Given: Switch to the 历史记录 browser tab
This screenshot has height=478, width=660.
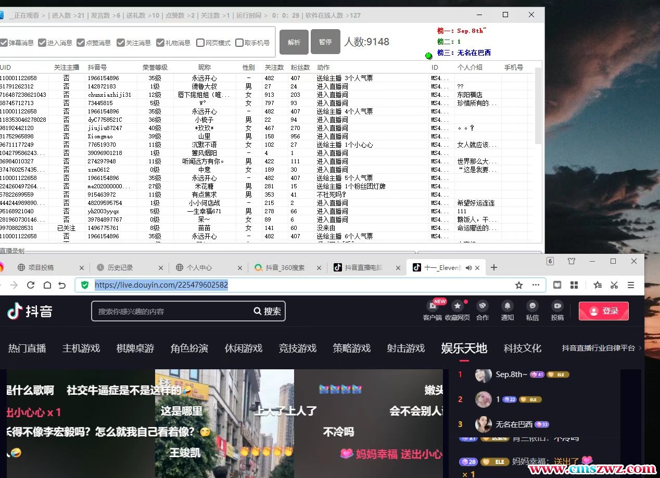Looking at the screenshot, I should (x=120, y=267).
